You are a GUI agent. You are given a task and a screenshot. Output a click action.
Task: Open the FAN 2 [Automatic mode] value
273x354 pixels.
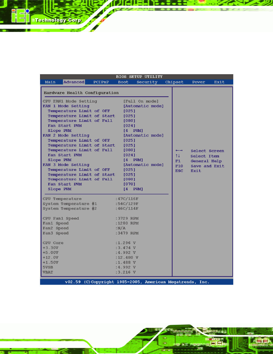coord(143,136)
